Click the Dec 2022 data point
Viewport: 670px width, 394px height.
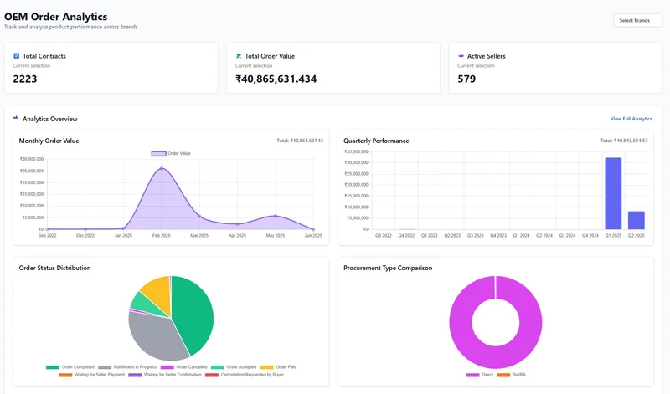click(x=85, y=229)
